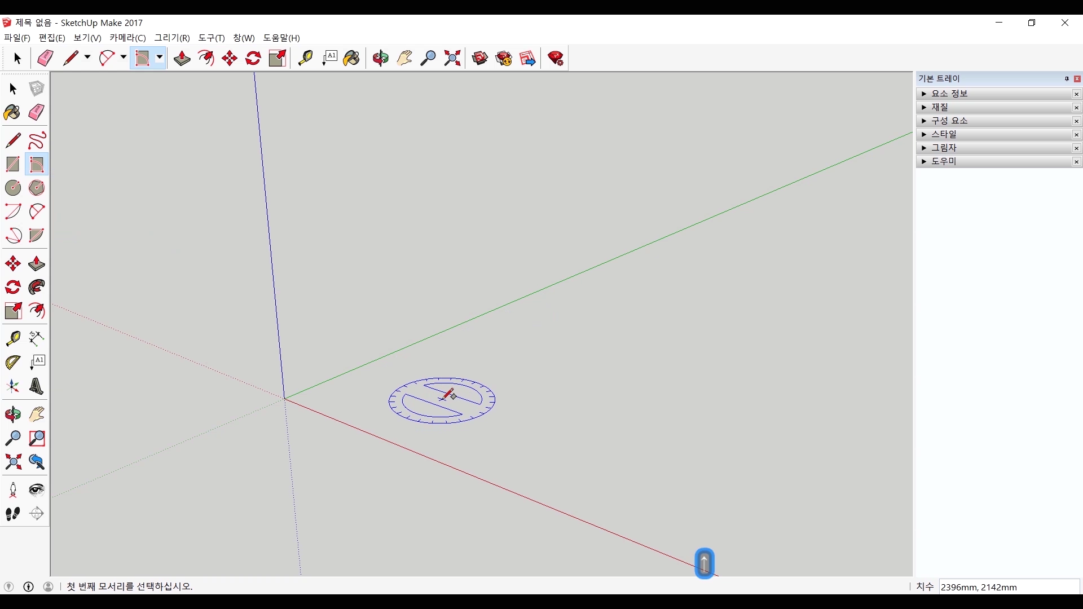1083x609 pixels.
Task: Toggle the pin on default tray panel
Action: pyautogui.click(x=1067, y=79)
